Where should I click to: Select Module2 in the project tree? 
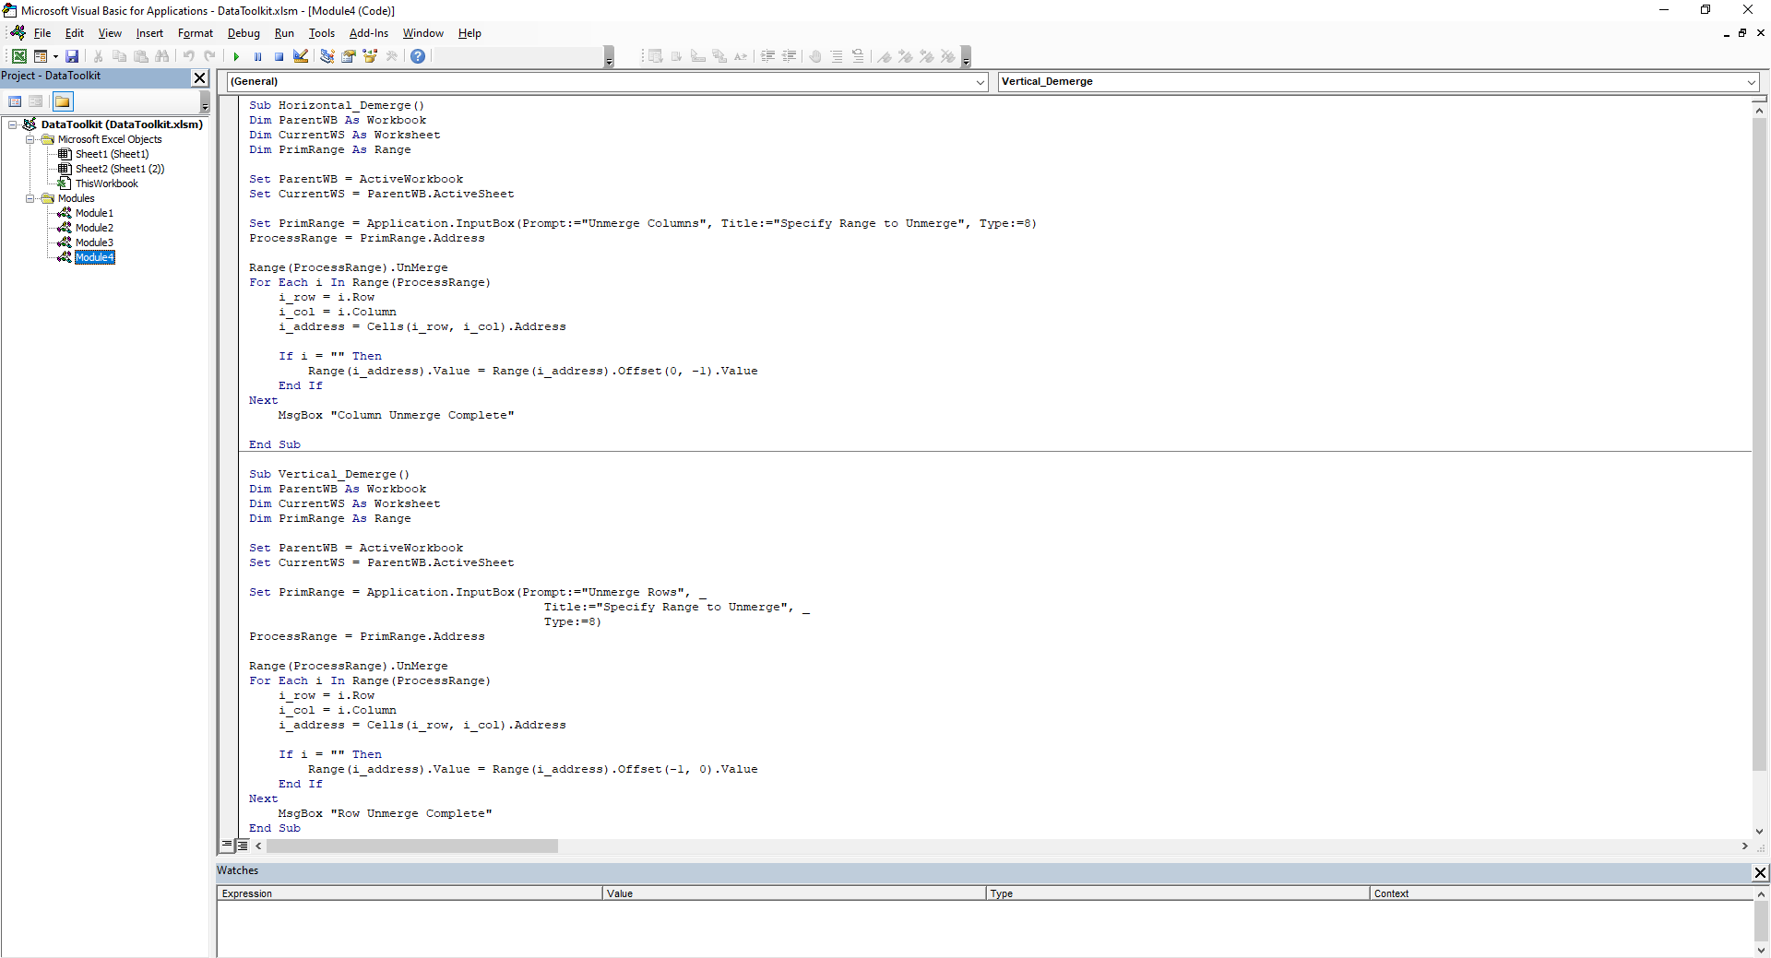pos(94,228)
